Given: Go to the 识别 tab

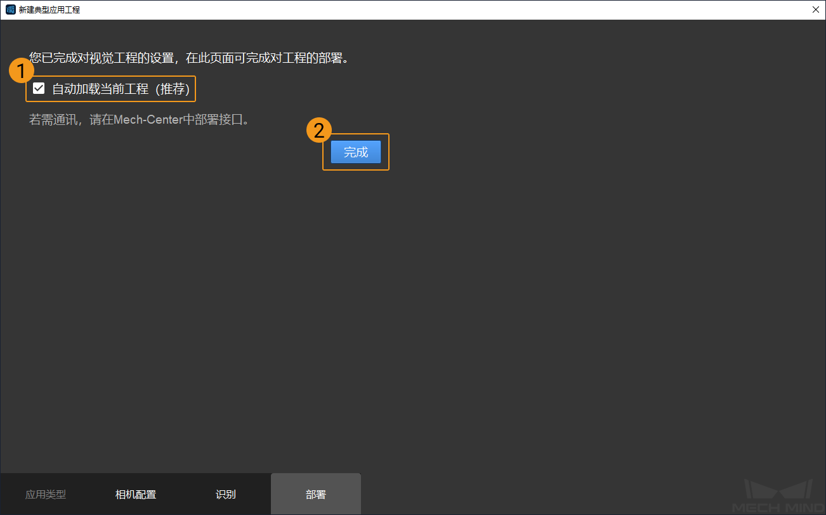Looking at the screenshot, I should [x=226, y=494].
